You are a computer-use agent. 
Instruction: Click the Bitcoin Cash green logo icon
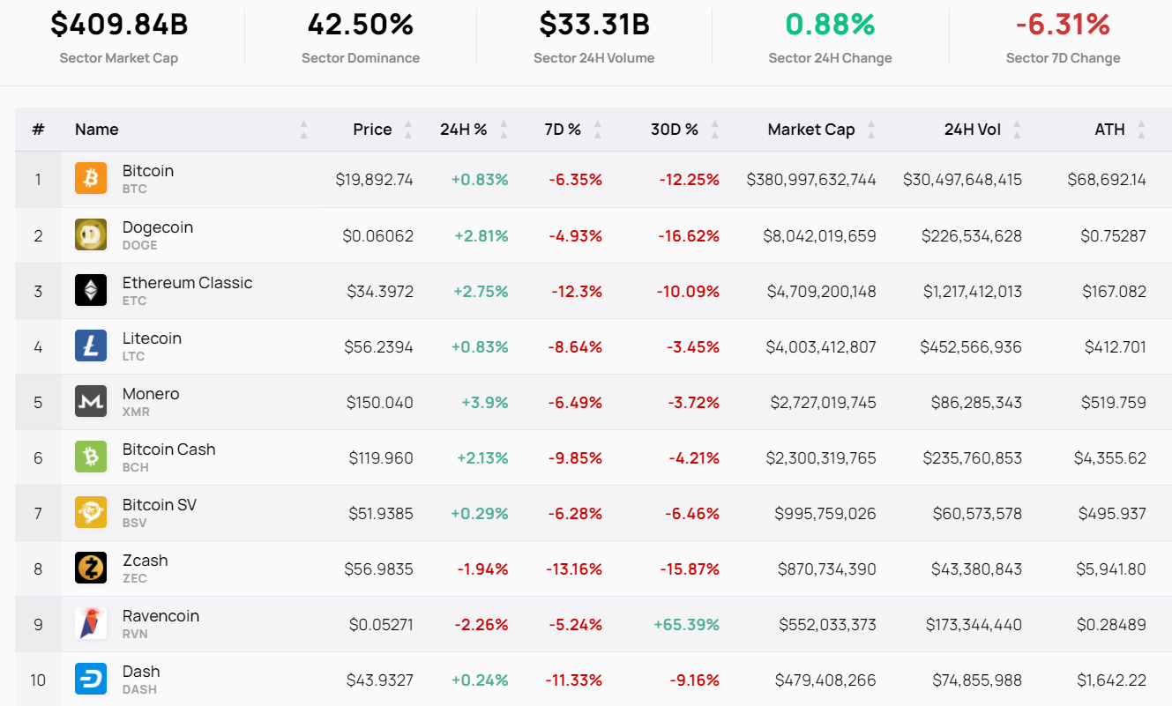pos(91,457)
